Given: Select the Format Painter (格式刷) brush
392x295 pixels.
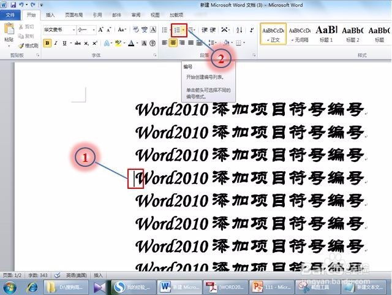Looking at the screenshot, I should coord(28,45).
